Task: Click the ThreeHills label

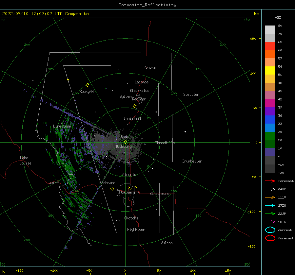Action: point(165,143)
